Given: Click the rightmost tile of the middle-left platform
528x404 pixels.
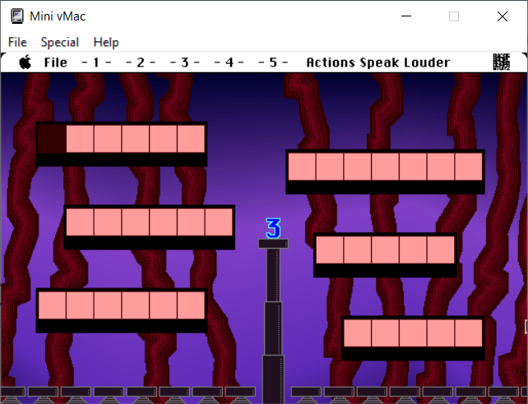Looking at the screenshot, I should [219, 223].
